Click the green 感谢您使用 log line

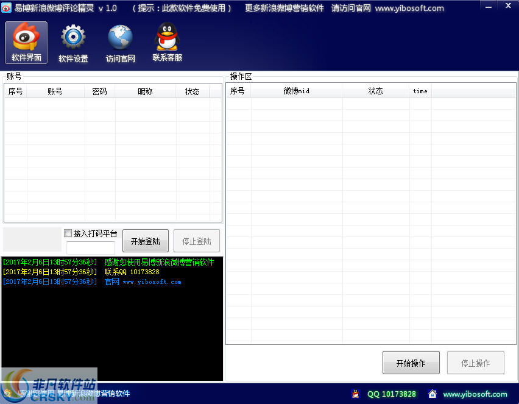(x=108, y=262)
